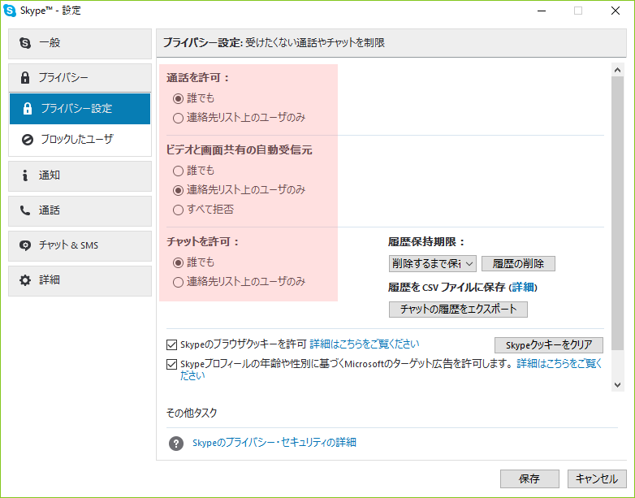
Task: Select 連絡先リスト上のユーザのみ under 通話を許可
Action: 179,118
